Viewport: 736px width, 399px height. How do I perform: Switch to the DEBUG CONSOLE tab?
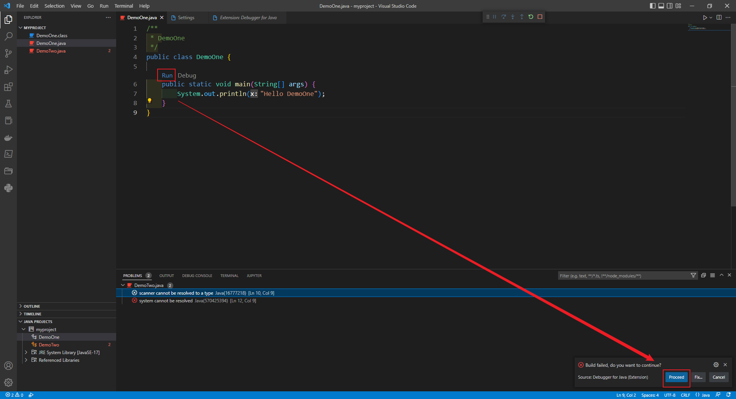coord(197,275)
